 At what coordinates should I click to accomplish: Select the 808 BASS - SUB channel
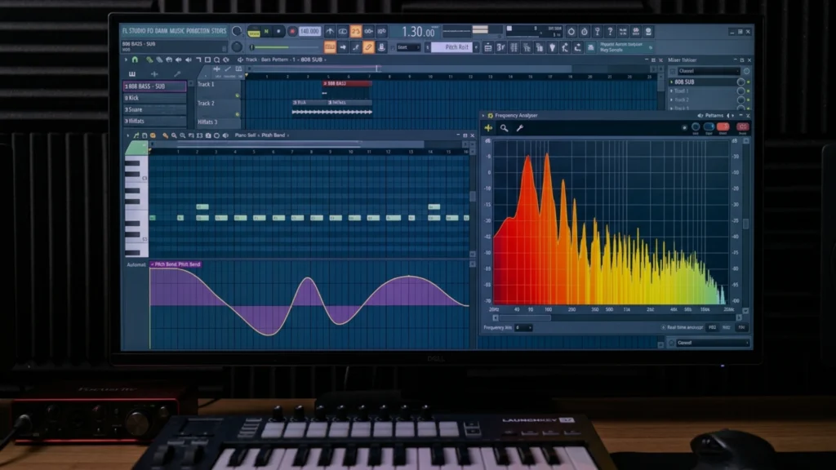pos(154,86)
